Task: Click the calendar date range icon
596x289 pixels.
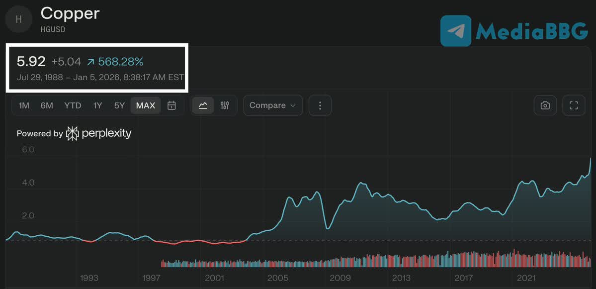Action: coord(171,105)
